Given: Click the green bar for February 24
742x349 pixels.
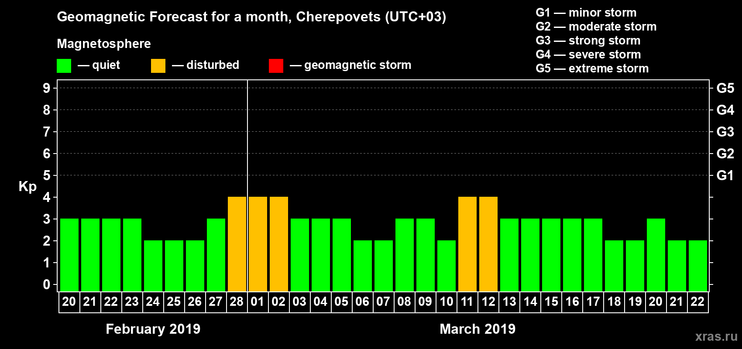Looking at the screenshot, I should coord(153,266).
